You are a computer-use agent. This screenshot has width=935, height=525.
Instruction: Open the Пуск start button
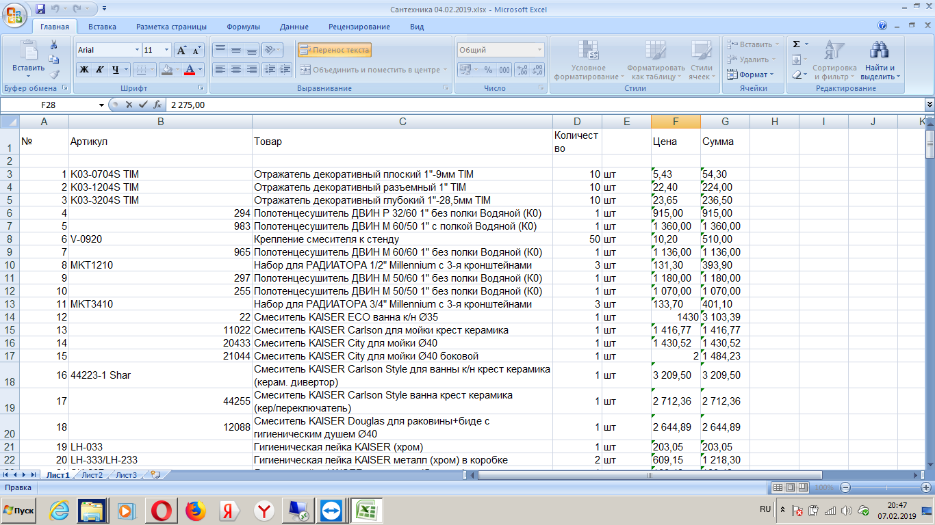pos(19,511)
